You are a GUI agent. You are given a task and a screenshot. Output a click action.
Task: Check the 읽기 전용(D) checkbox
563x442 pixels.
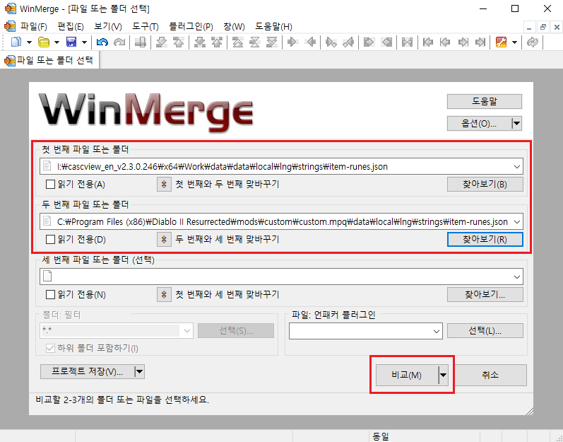click(50, 240)
